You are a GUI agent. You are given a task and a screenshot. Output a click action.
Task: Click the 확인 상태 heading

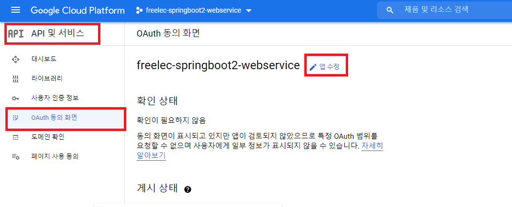point(157,100)
